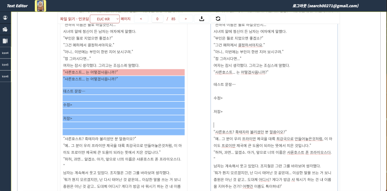Image resolution: width=387 pixels, height=191 pixels.
Task: Click the 파일 읽기 - 인코딩 label
Action: pyautogui.click(x=74, y=19)
